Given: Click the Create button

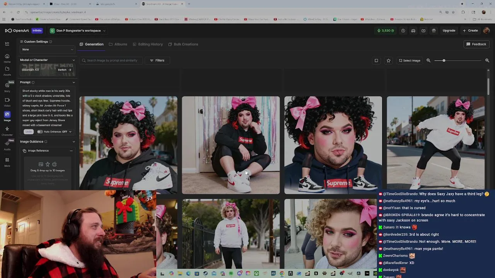Looking at the screenshot, I should [x=470, y=31].
